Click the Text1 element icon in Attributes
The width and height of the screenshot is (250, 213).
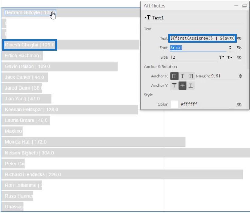[x=148, y=18]
